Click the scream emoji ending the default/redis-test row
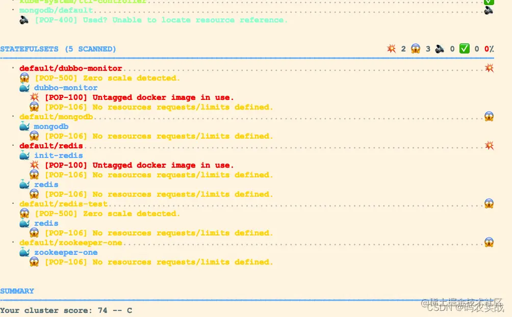This screenshot has height=317, width=512. tap(489, 204)
